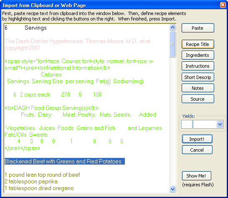
Task: Click the scrollbar up arrow
Action: coord(172,27)
